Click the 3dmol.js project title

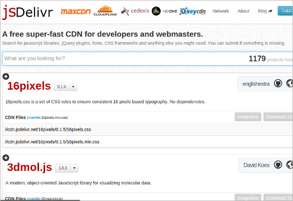click(x=30, y=167)
